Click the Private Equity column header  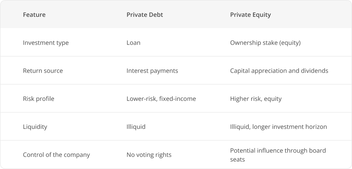point(250,15)
